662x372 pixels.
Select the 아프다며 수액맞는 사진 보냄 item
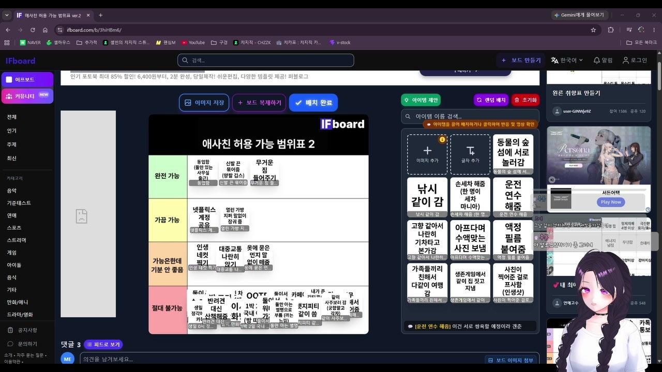(470, 240)
